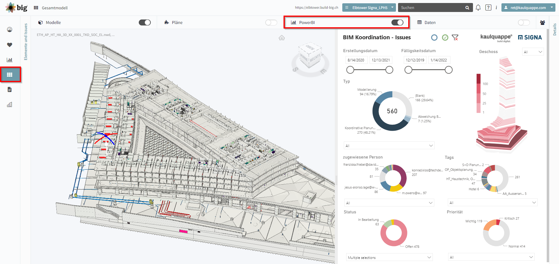Expand the Elbtower Signa_LPH5 project dropdown
This screenshot has width=559, height=264.
[369, 7]
